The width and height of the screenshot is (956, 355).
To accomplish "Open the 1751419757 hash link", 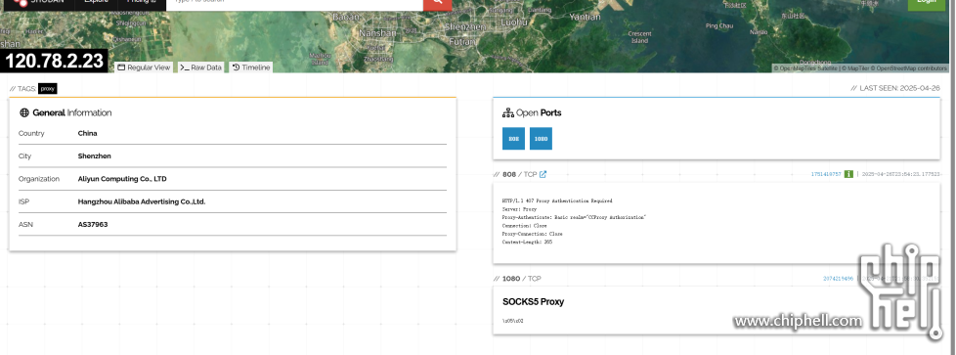I will click(x=826, y=174).
